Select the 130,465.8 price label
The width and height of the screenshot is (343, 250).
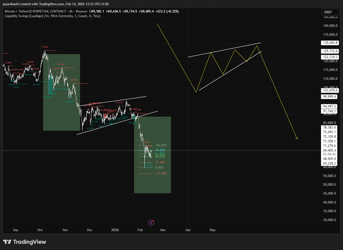tap(330, 43)
